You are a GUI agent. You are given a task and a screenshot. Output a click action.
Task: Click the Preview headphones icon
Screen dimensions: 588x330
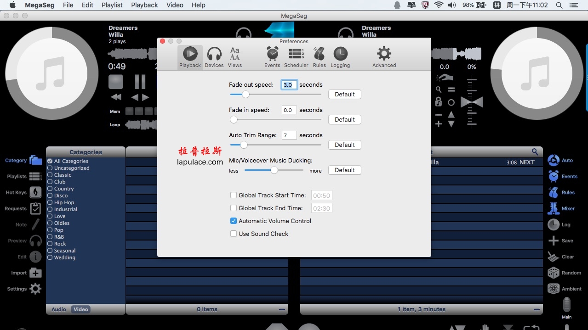(x=35, y=241)
